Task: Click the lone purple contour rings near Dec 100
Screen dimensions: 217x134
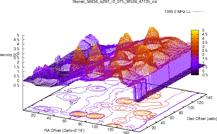Action: tap(97, 88)
